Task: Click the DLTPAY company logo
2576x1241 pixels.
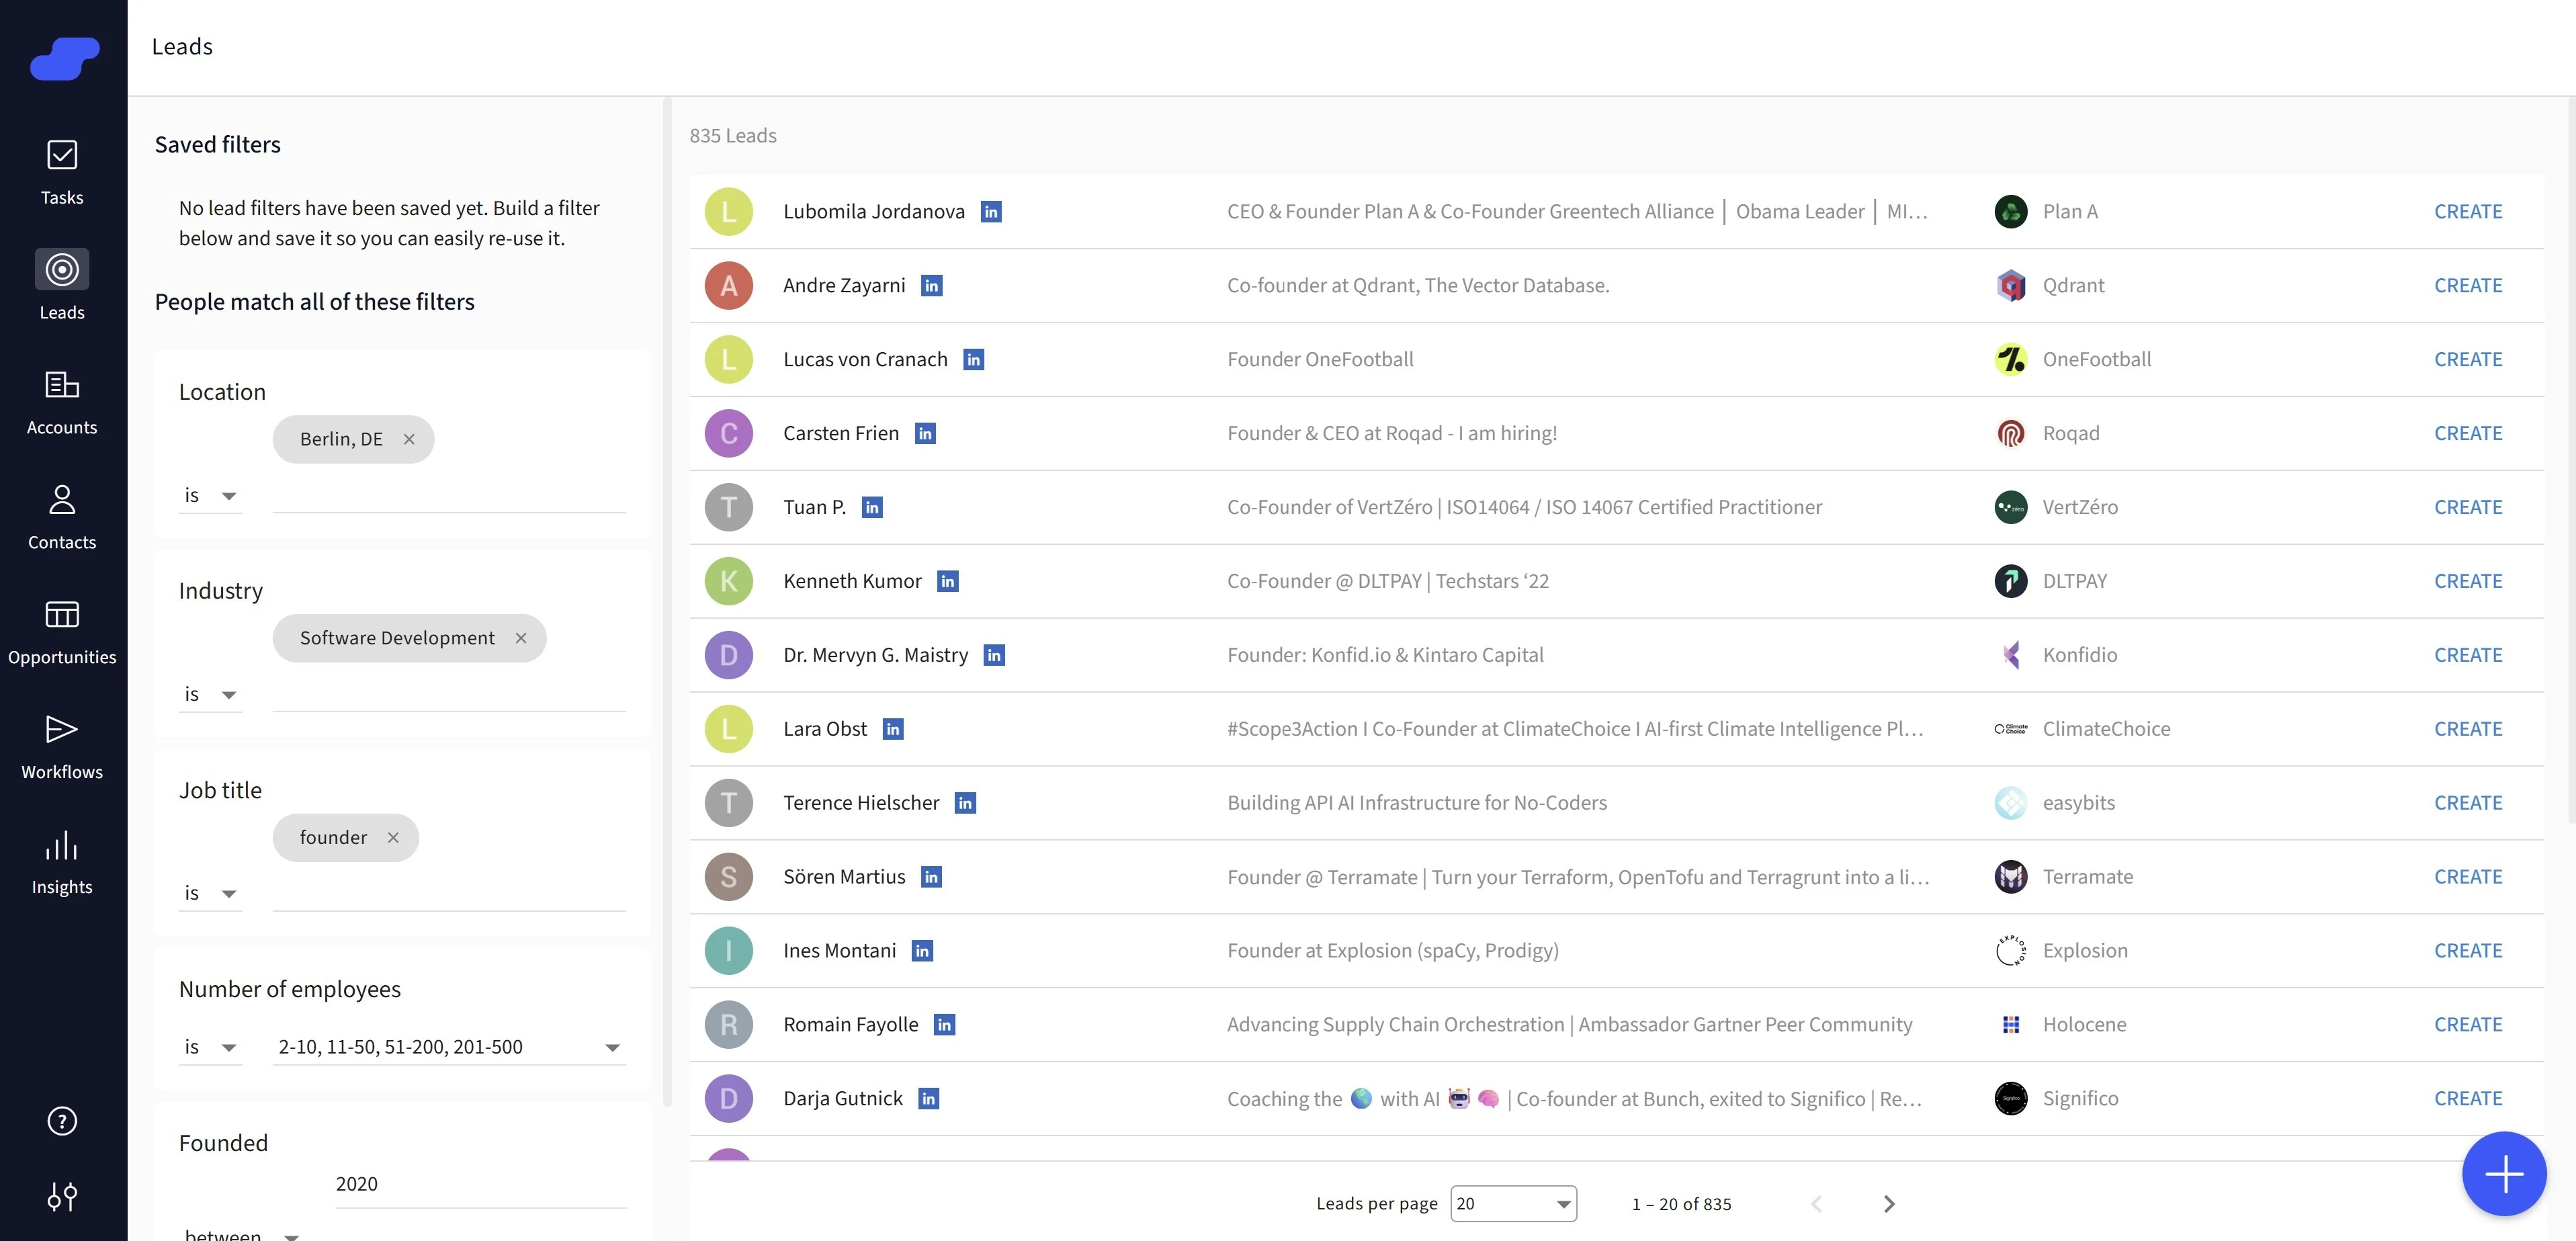Action: (2010, 582)
